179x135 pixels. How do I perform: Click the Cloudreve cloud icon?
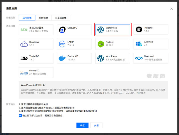click(x=24, y=44)
